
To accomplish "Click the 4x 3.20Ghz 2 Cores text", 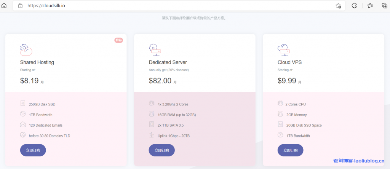I will [x=173, y=104].
